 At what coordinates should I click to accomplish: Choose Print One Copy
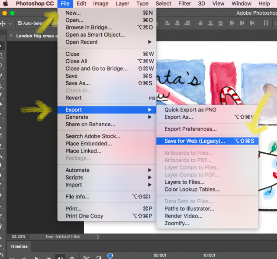pyautogui.click(x=107, y=216)
